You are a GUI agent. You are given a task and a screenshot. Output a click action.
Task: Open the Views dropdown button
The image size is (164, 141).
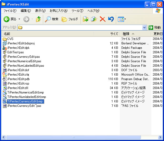pos(122,19)
